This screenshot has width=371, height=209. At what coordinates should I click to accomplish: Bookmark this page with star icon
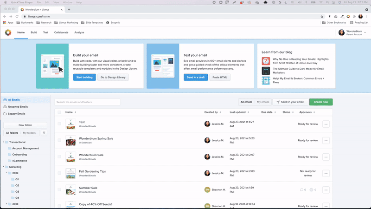click(322, 16)
